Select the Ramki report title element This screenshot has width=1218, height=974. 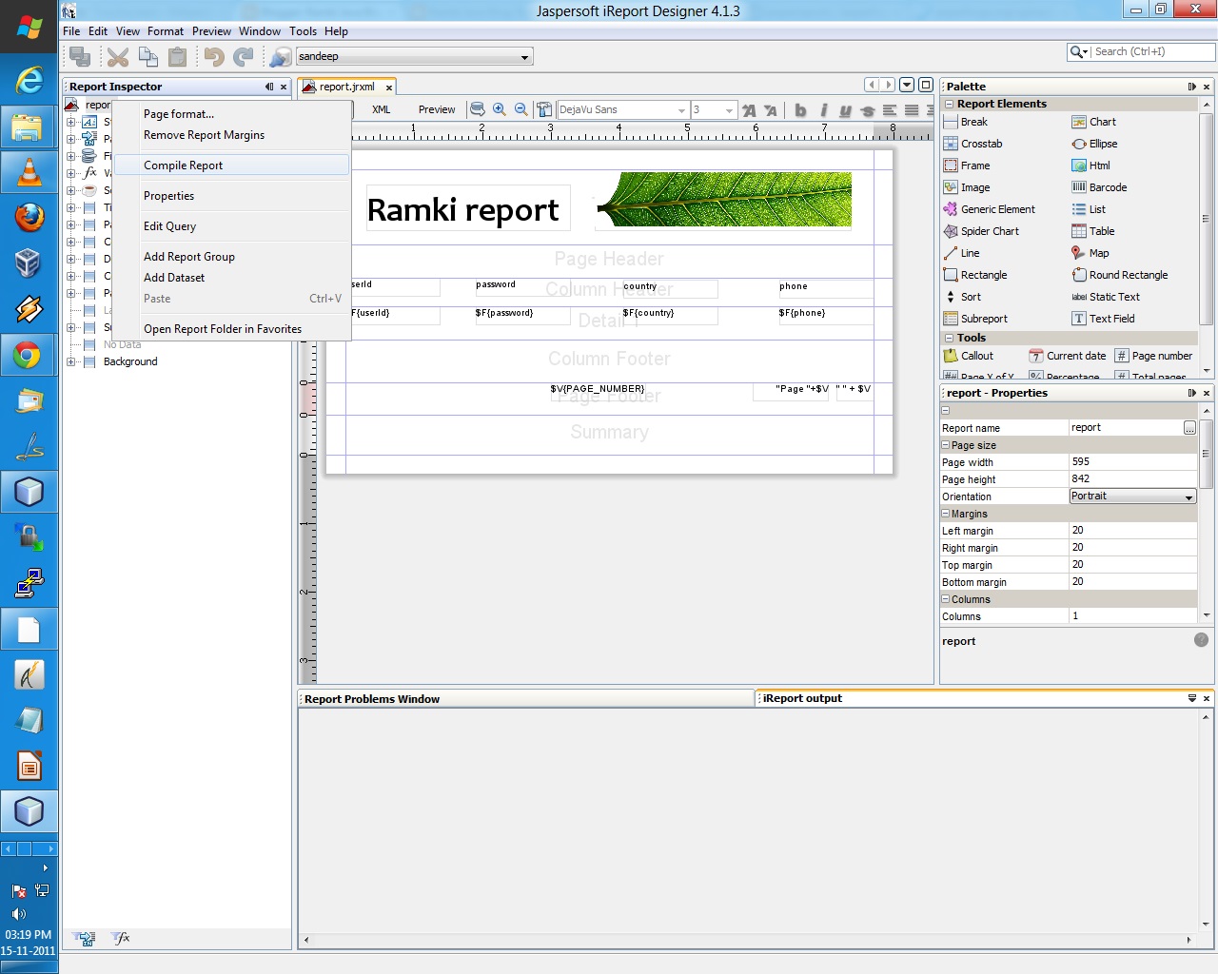tap(467, 208)
